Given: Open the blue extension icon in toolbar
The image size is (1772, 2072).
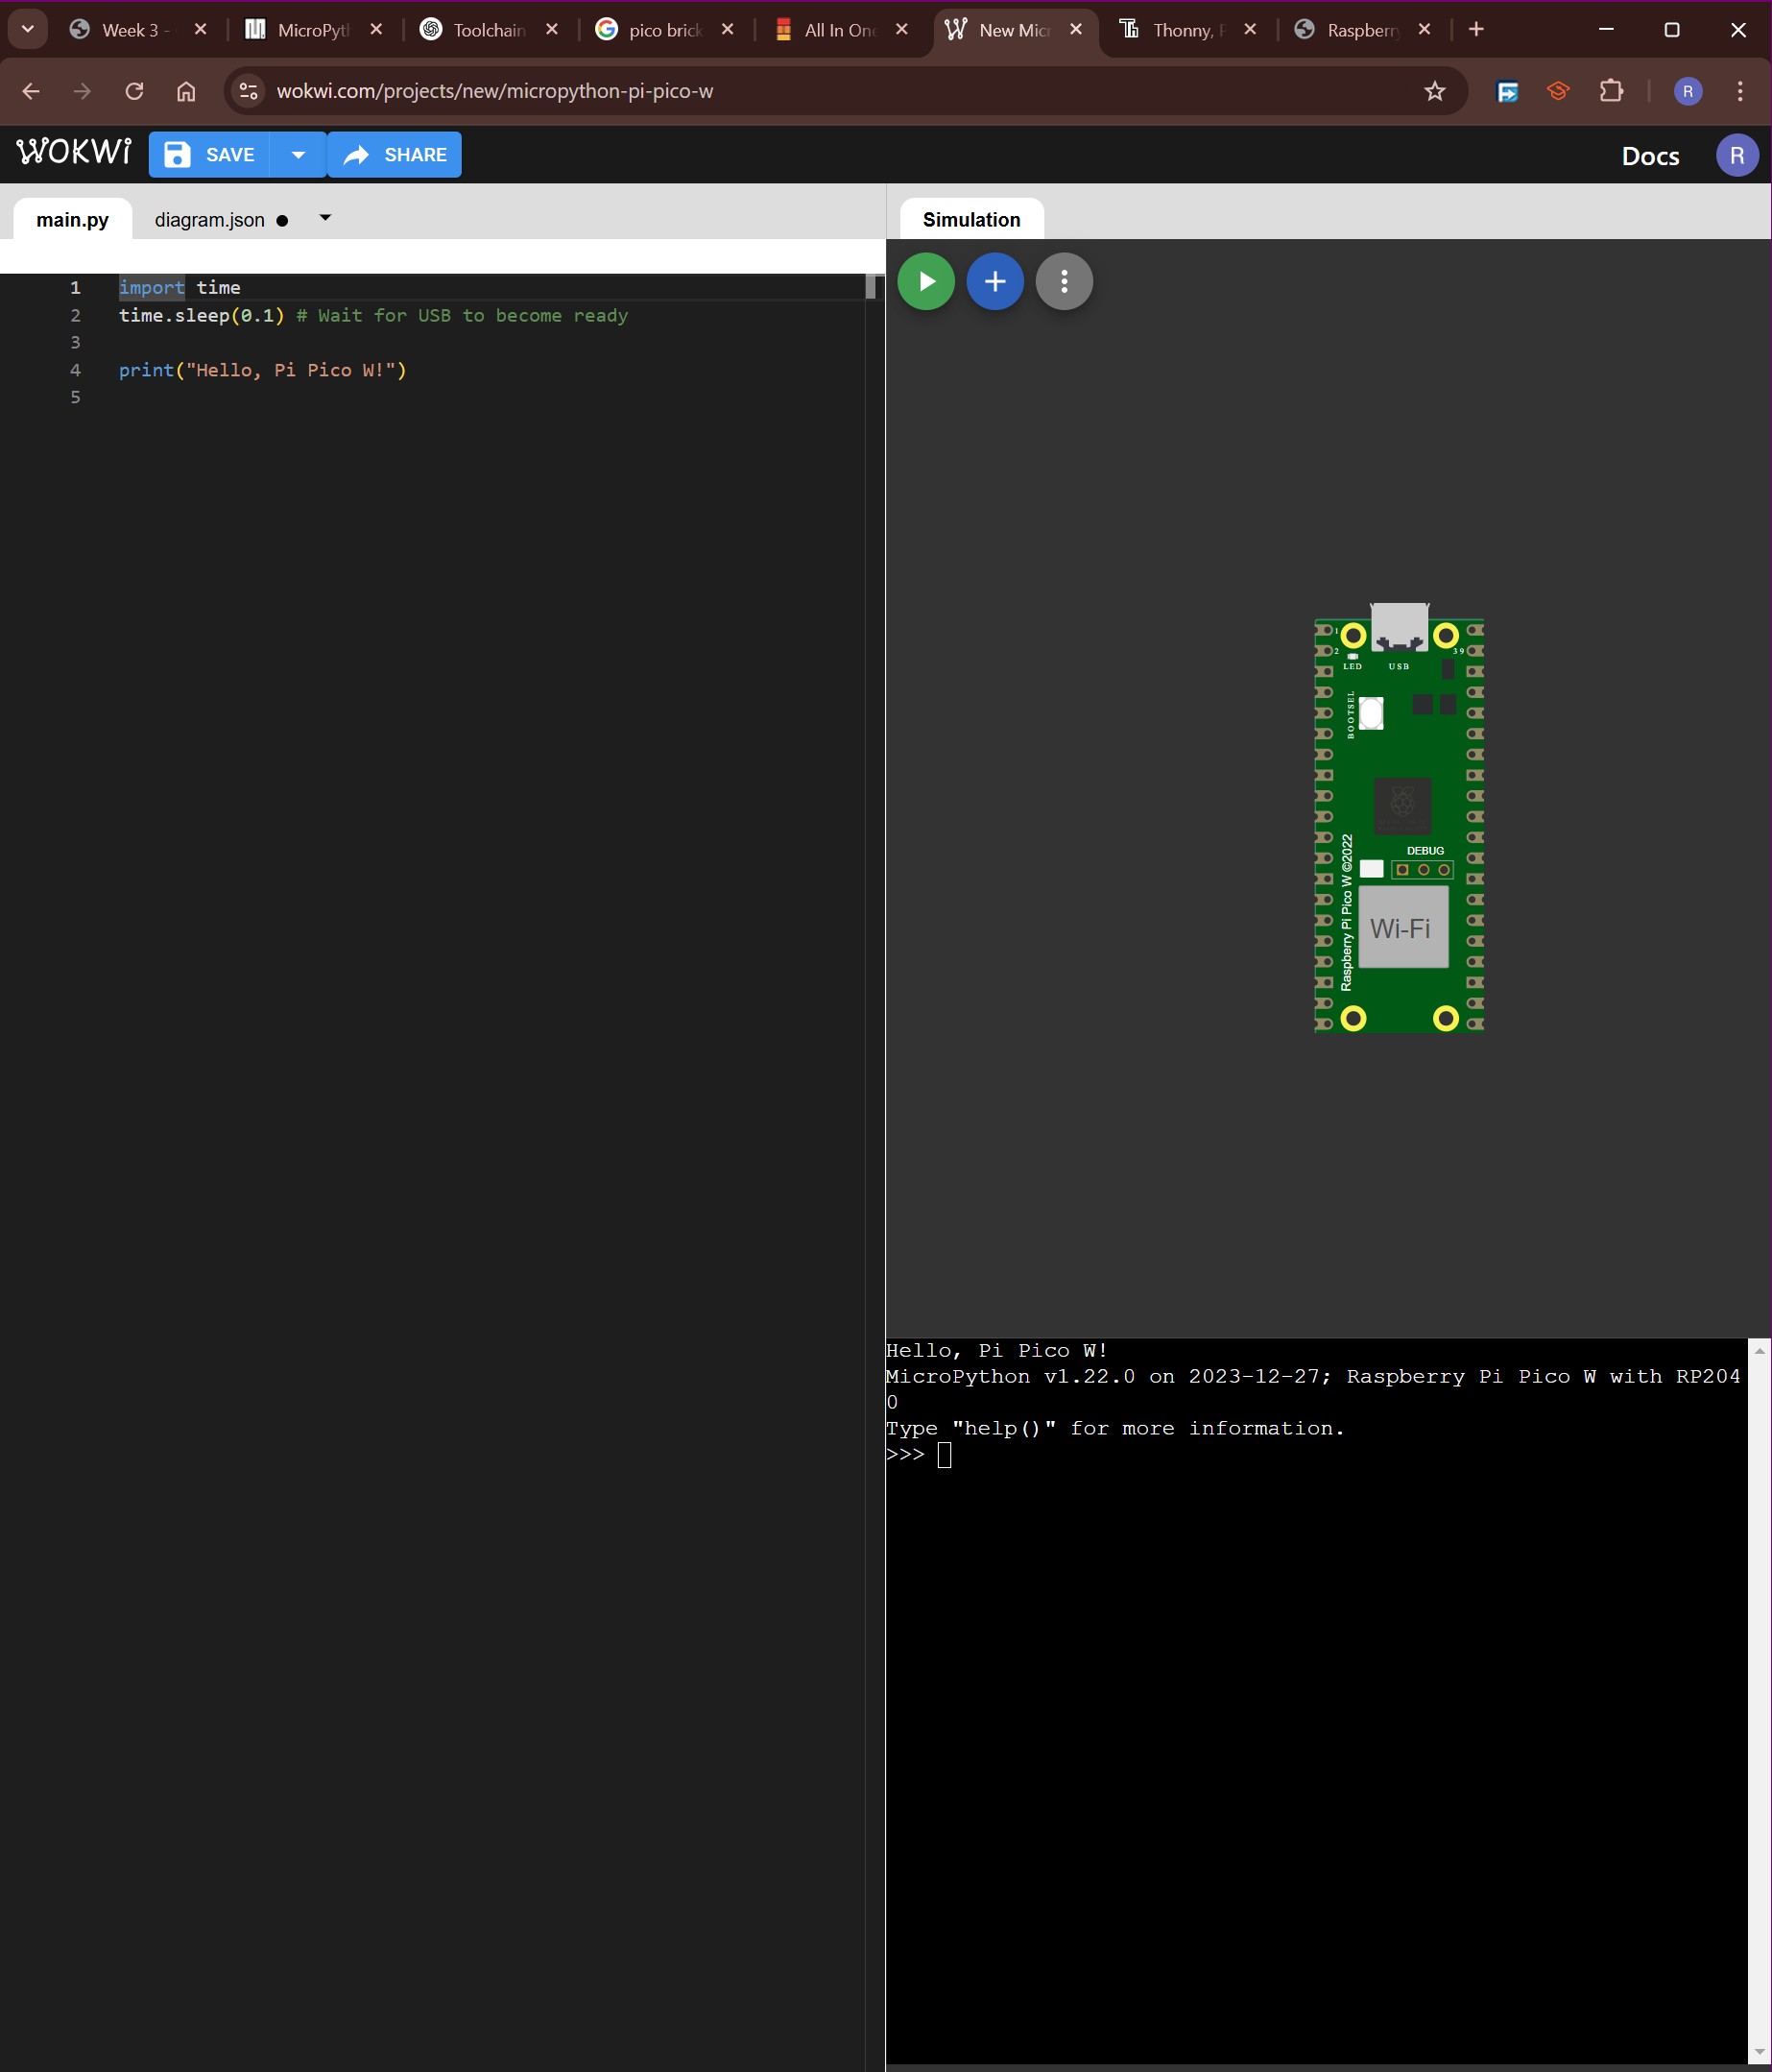Looking at the screenshot, I should click(x=1507, y=91).
